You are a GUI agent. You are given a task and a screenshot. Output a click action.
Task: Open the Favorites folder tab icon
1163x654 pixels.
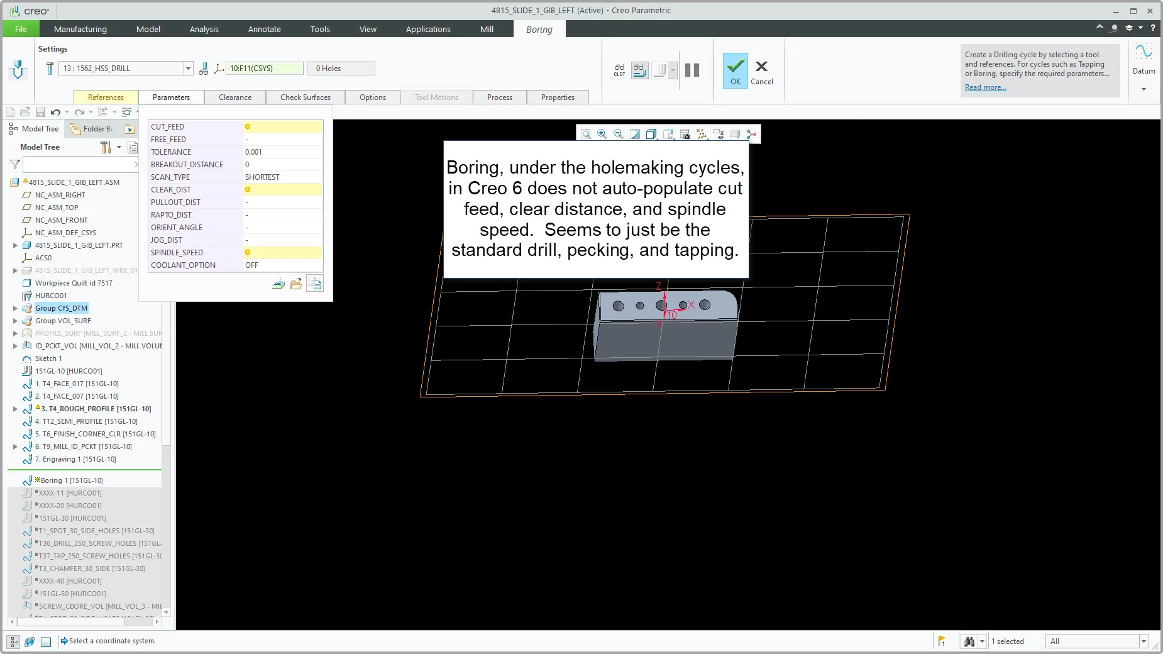pos(130,129)
